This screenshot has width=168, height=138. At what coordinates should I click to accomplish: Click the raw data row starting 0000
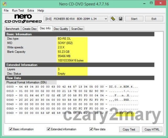click(72, 87)
